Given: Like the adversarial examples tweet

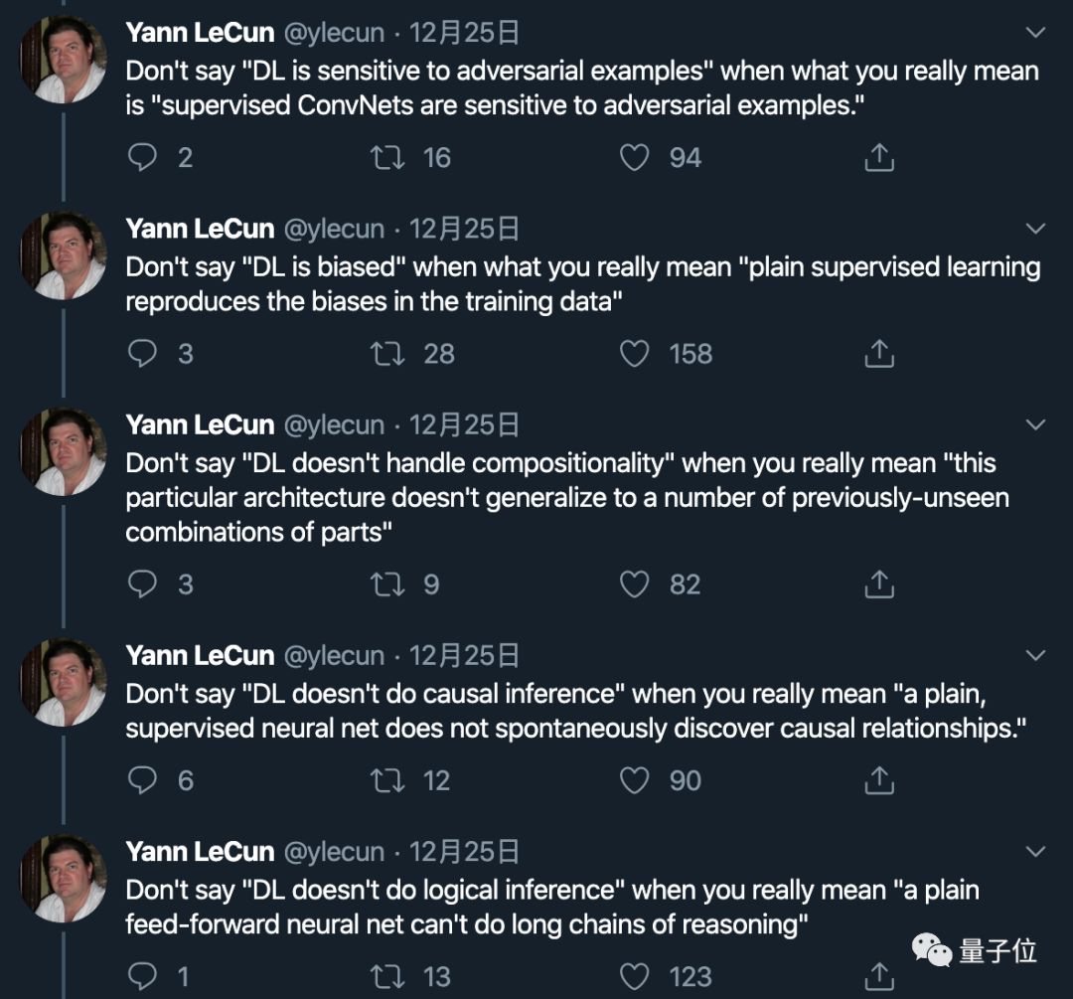Looking at the screenshot, I should 634,158.
